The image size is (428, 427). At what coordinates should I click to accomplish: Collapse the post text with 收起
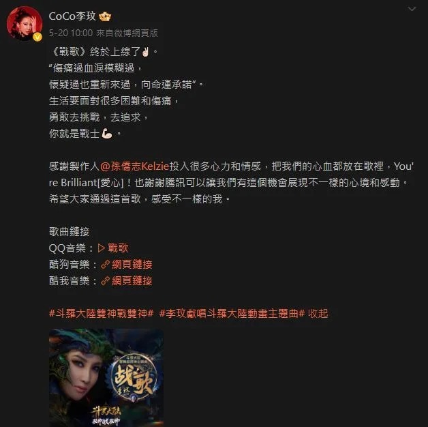click(x=318, y=313)
